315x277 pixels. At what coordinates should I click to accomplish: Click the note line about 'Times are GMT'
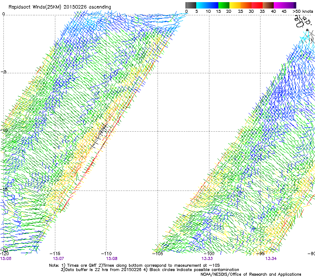pos(135,265)
